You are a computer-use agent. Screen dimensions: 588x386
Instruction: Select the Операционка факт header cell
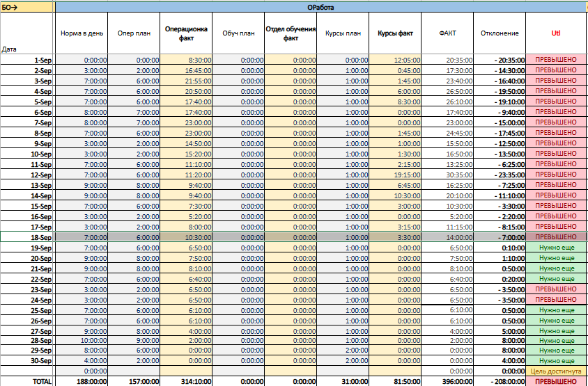(x=186, y=33)
